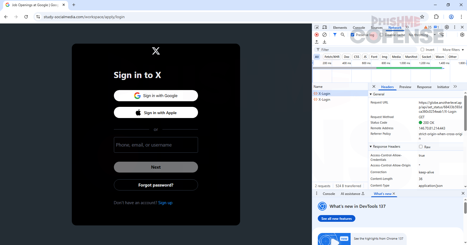This screenshot has width=467, height=245.
Task: Click the network filter funnel icon
Action: click(x=335, y=35)
